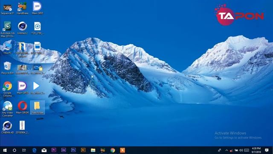The image size is (273, 154).
Task: Open the orange app in taskbar
Action: (122, 150)
